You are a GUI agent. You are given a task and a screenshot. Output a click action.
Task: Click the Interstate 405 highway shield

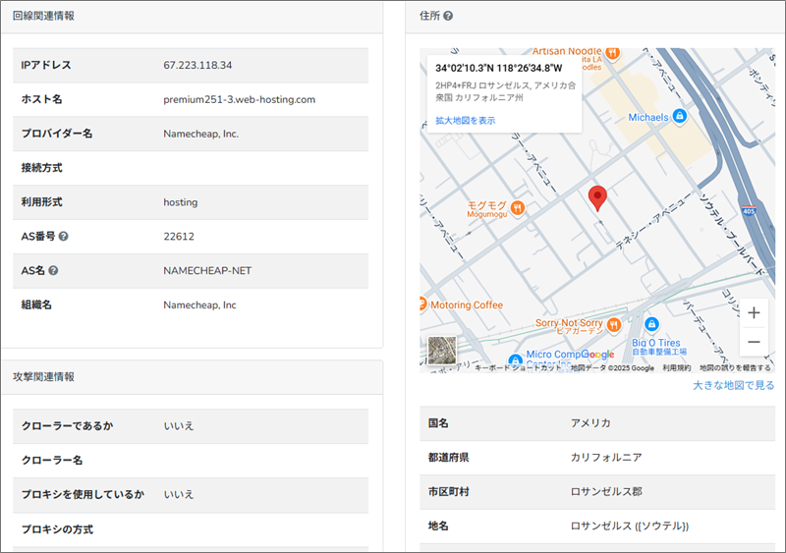pyautogui.click(x=749, y=211)
